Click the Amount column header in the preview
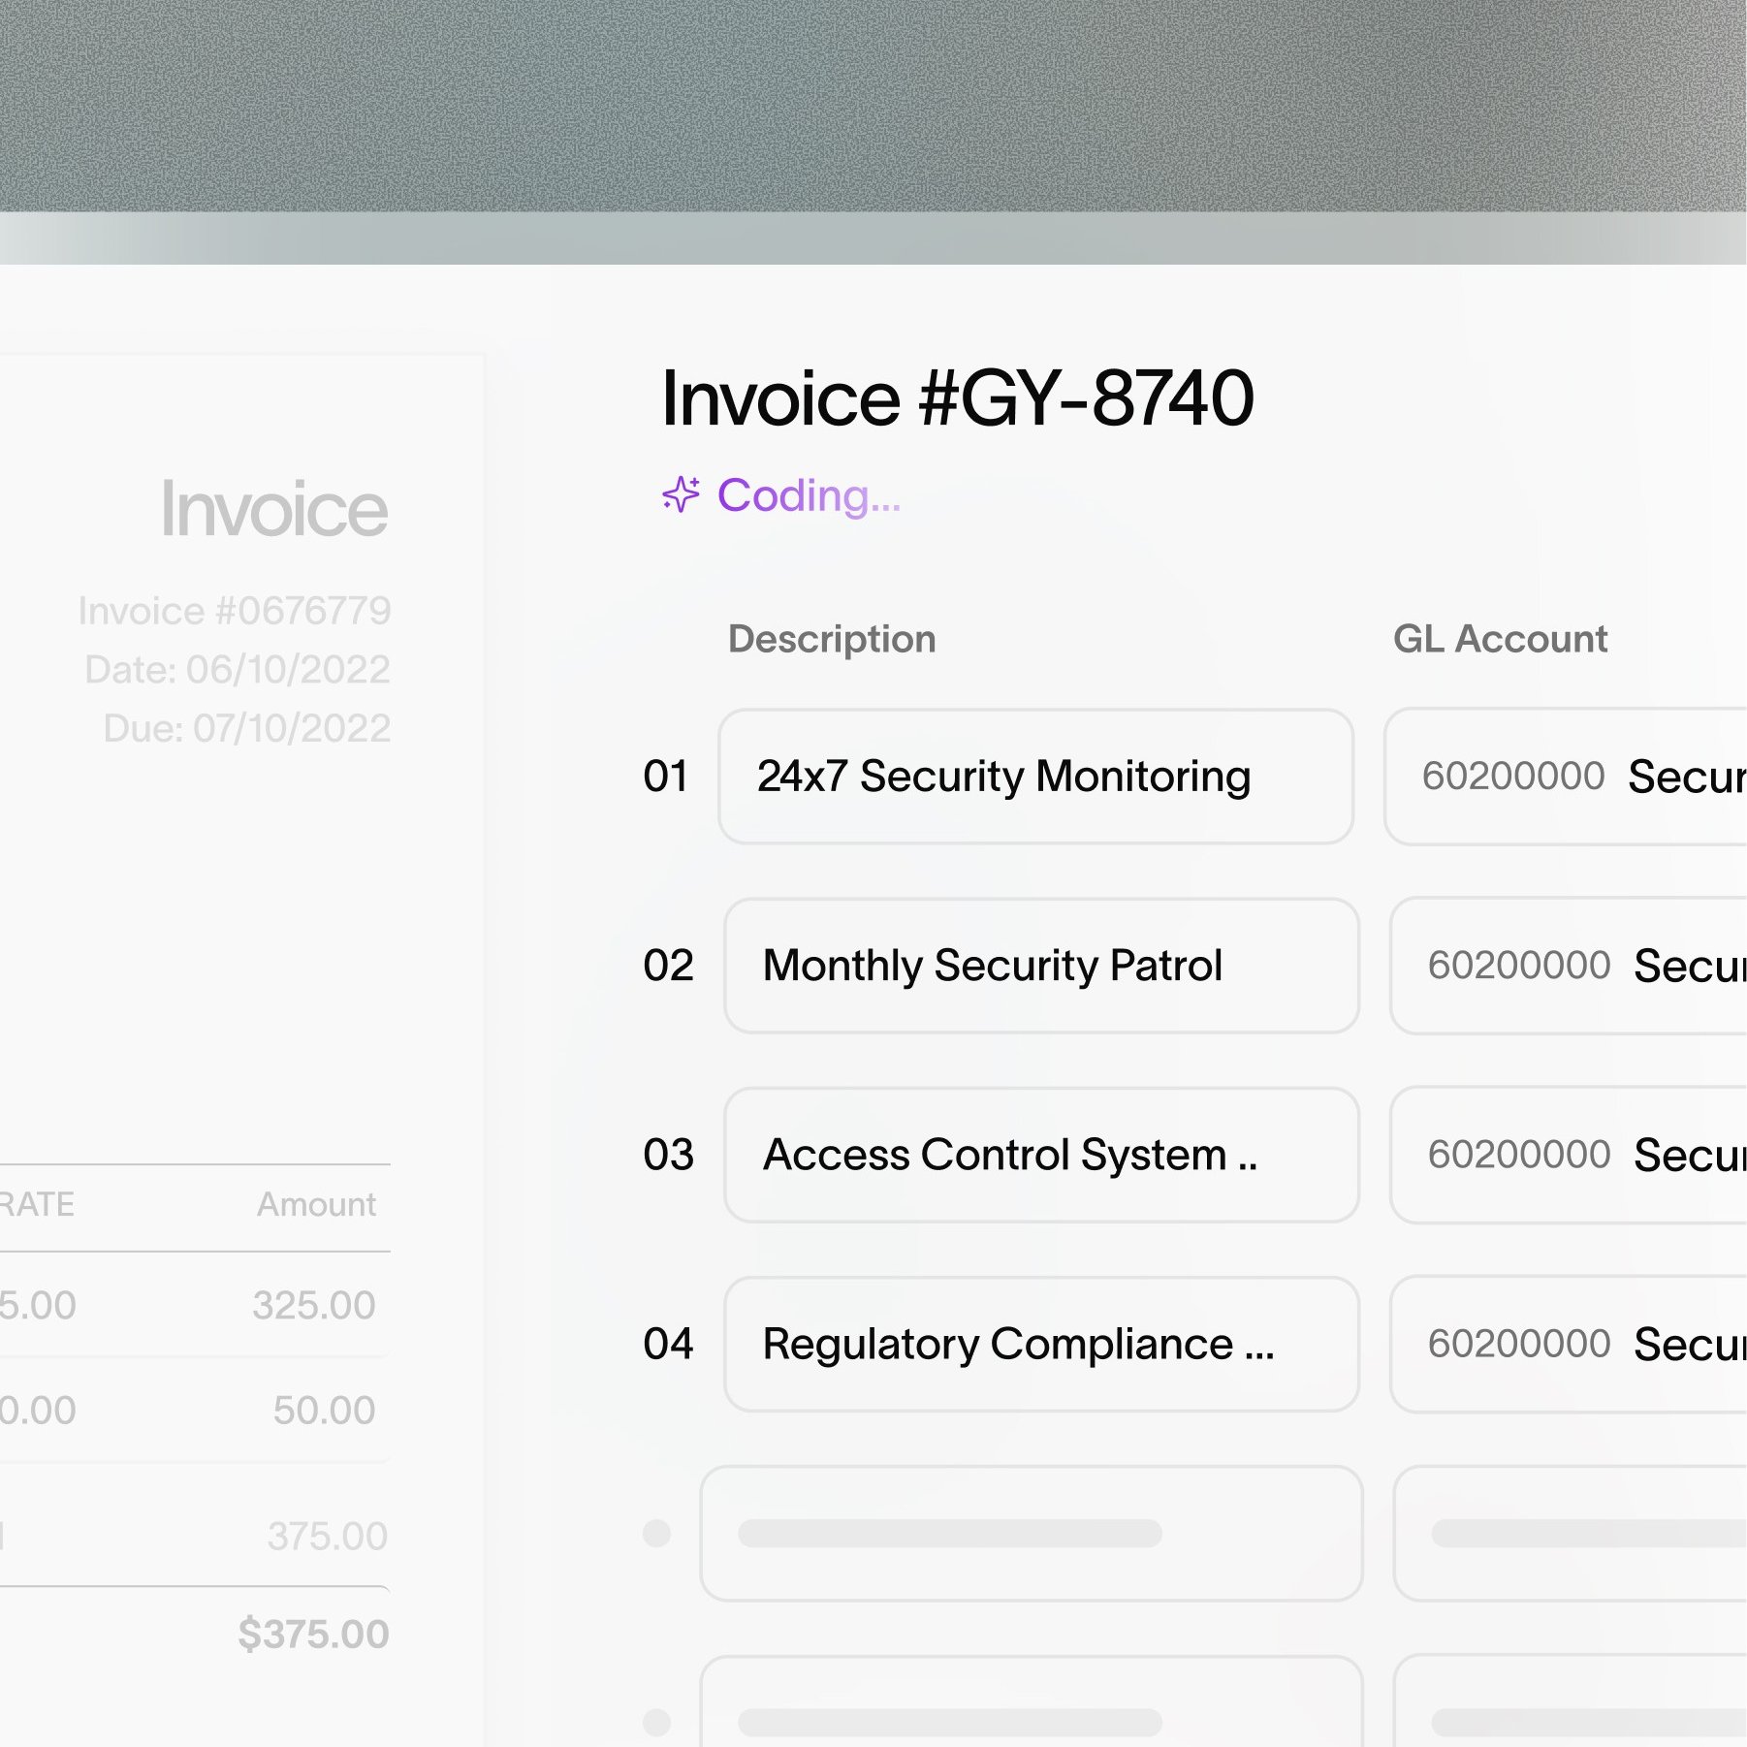 pyautogui.click(x=316, y=1204)
